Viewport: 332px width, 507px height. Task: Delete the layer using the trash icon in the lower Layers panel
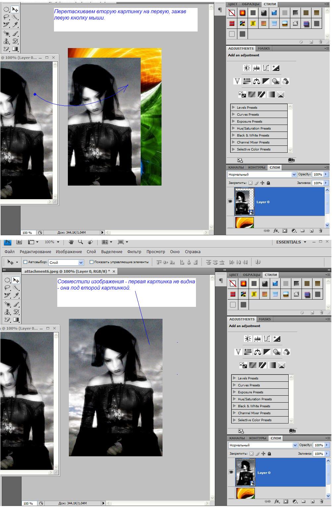(321, 501)
